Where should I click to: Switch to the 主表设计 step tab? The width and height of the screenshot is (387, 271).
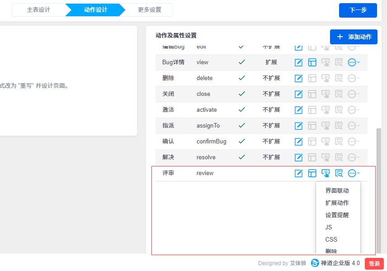38,10
